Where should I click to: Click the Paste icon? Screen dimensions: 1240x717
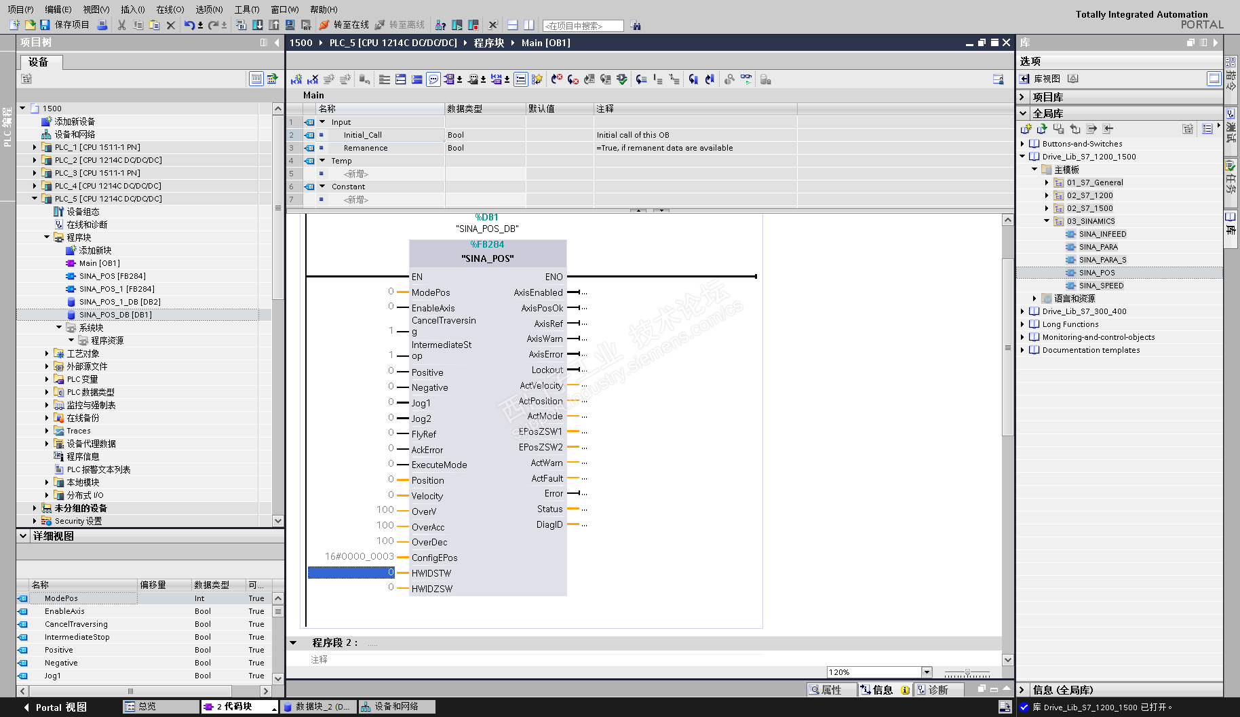155,25
